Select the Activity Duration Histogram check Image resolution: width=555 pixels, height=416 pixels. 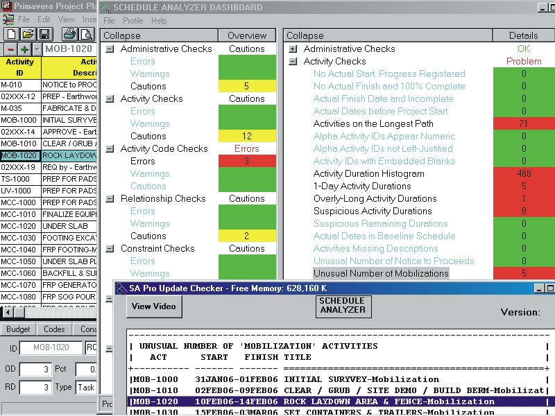point(369,174)
